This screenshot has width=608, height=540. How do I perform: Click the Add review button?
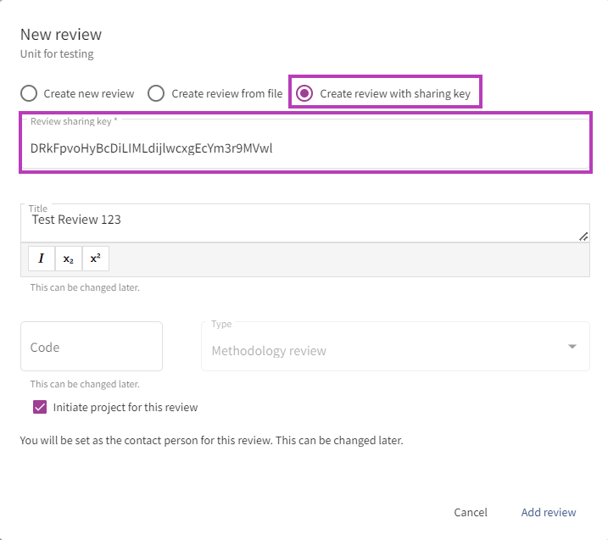[548, 512]
